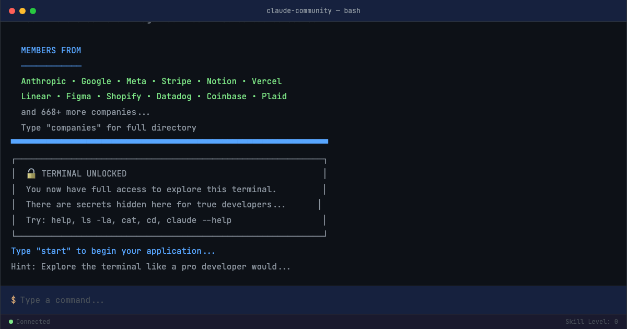
Task: Click the company name "Linear"
Action: click(x=36, y=97)
